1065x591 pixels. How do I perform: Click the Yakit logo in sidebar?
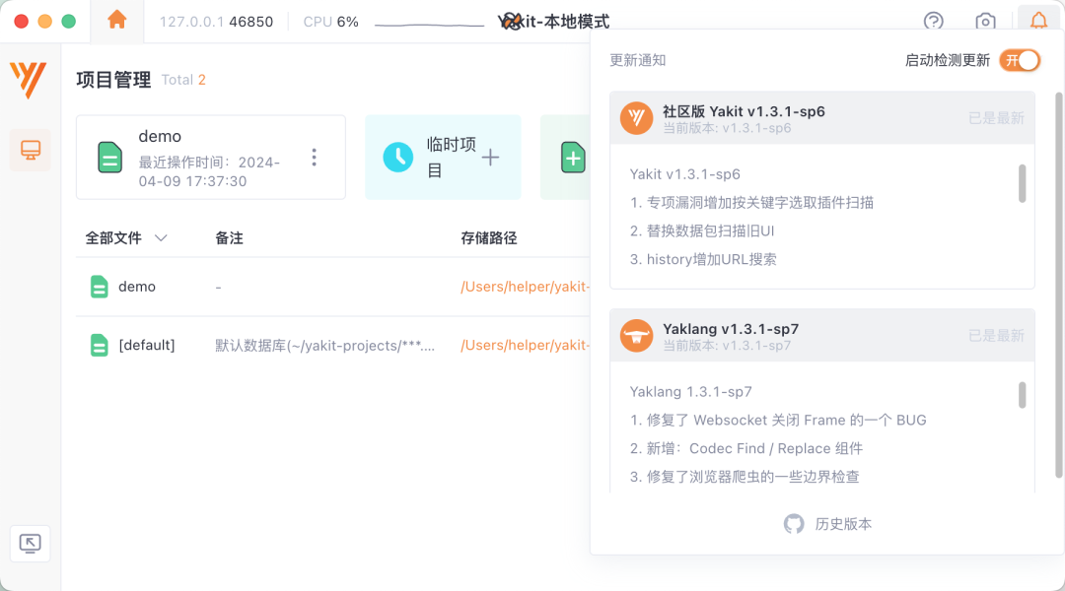pos(28,80)
